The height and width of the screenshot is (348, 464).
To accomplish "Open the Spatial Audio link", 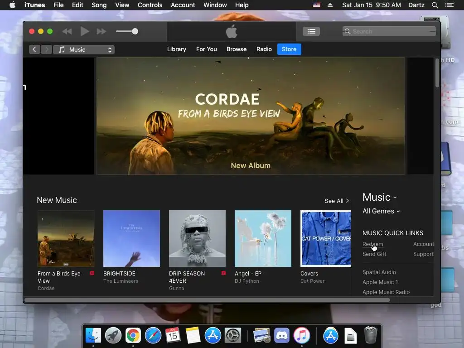I will coord(379,272).
